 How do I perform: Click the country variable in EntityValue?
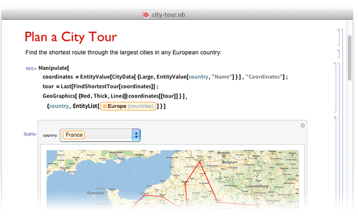coord(198,77)
